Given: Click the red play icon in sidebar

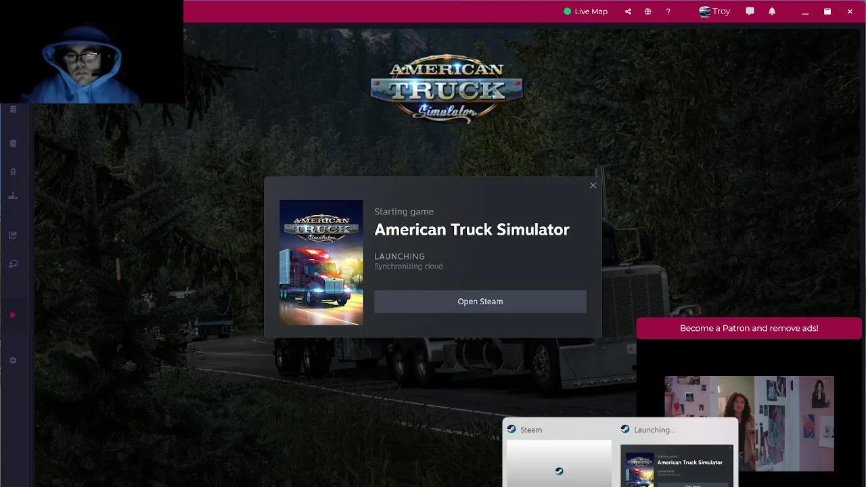Looking at the screenshot, I should pyautogui.click(x=13, y=315).
